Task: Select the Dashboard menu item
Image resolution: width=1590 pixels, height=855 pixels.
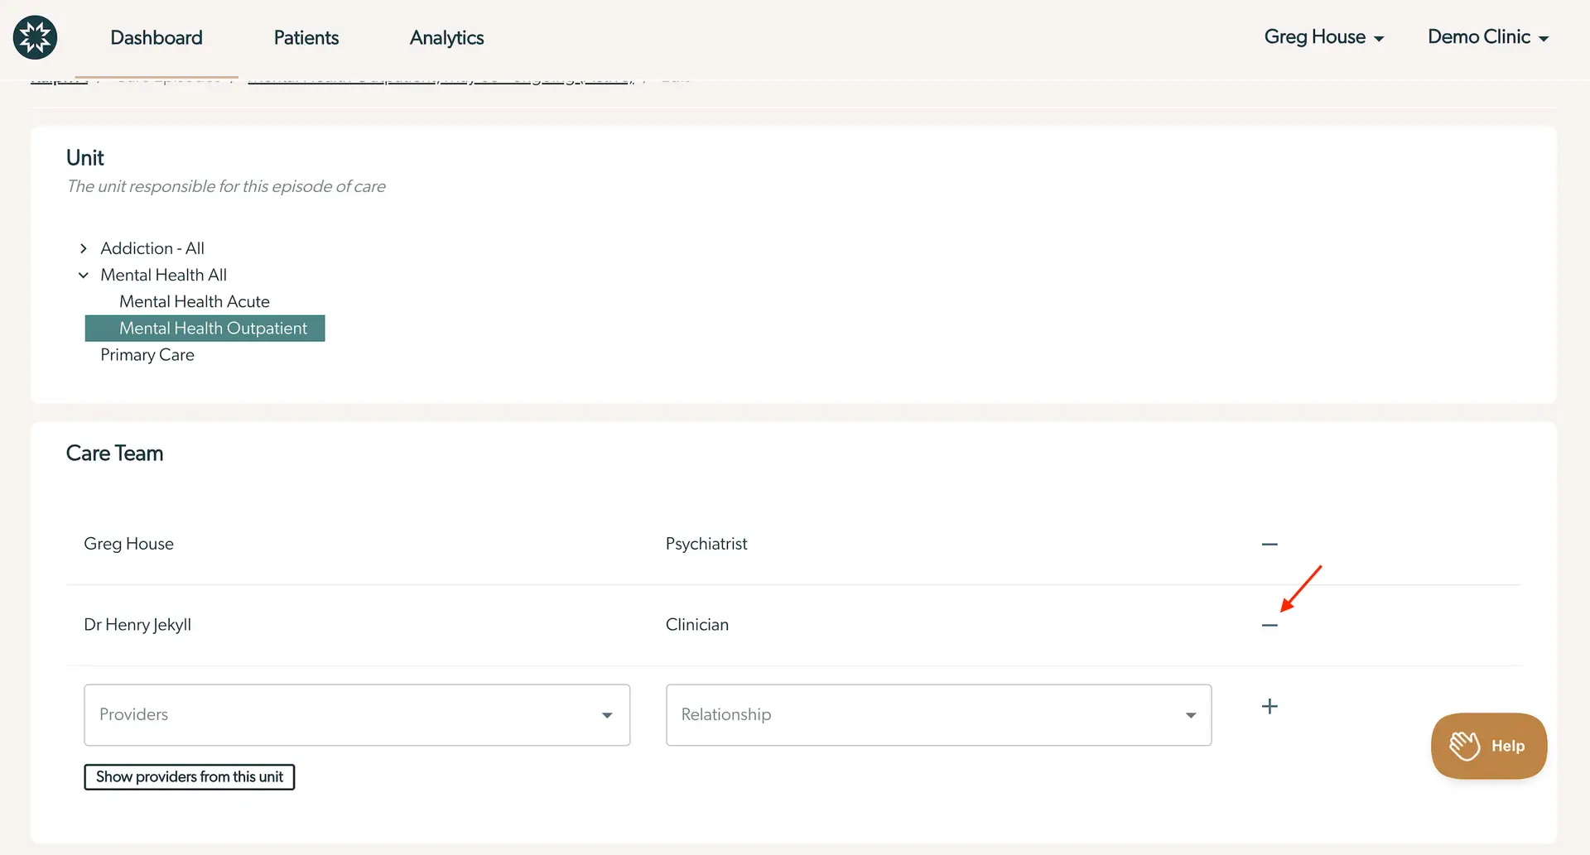Action: point(156,37)
